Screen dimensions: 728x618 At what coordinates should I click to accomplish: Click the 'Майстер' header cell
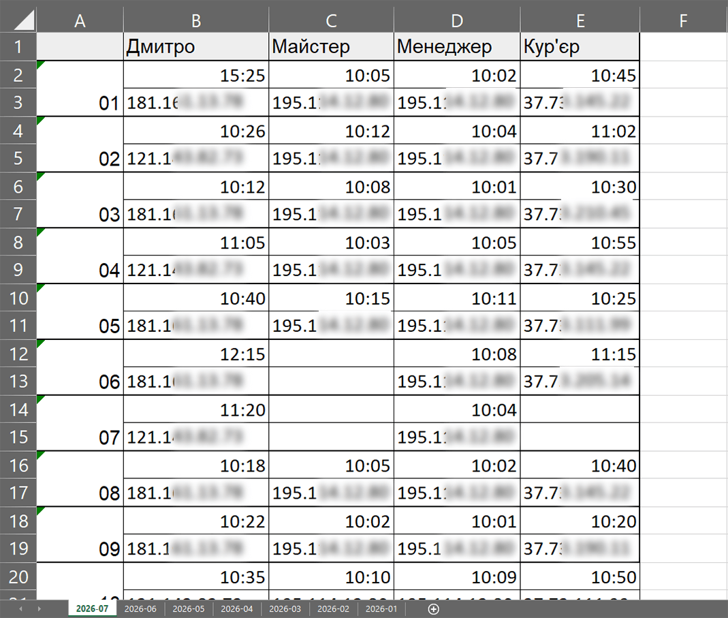(331, 46)
